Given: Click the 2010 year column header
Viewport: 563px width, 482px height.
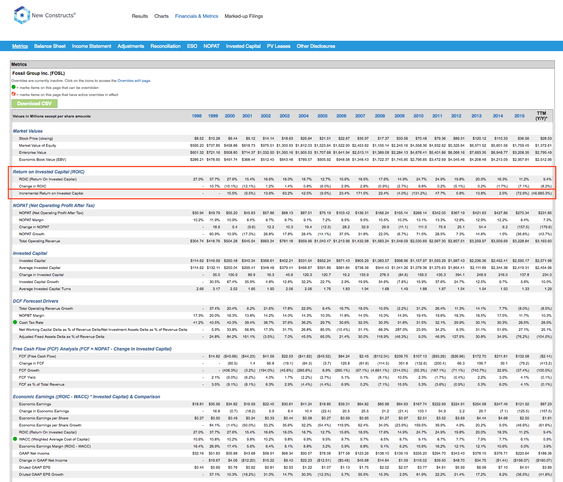Looking at the screenshot, I should (418, 116).
